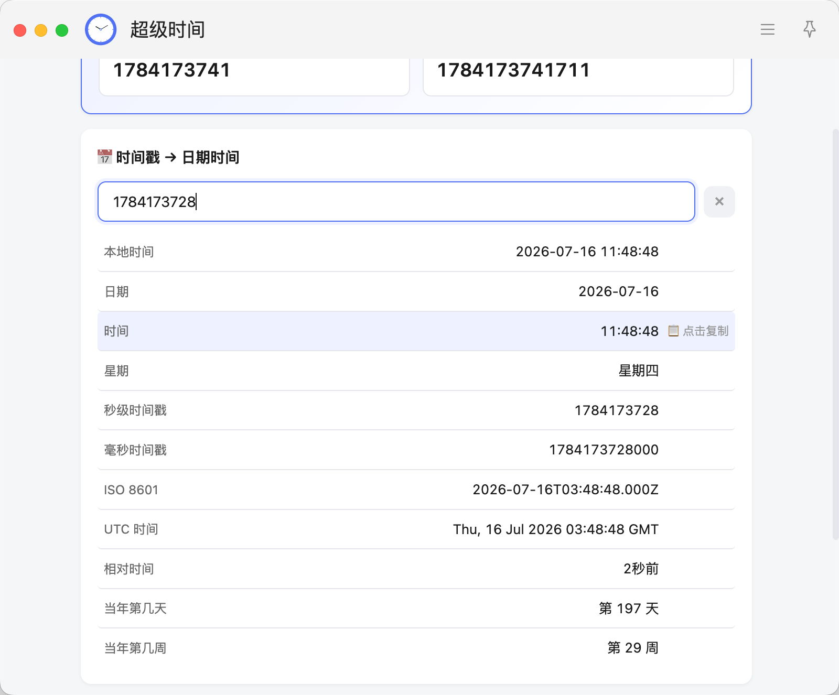Pin the window with pushpin icon
This screenshot has height=695, width=839.
pyautogui.click(x=809, y=29)
